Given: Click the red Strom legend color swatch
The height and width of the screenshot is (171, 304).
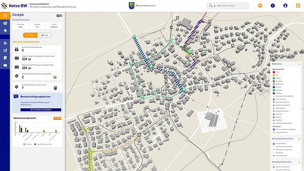Looking at the screenshot, I should pos(274,71).
